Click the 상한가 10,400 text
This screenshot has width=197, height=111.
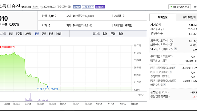tap(85, 16)
